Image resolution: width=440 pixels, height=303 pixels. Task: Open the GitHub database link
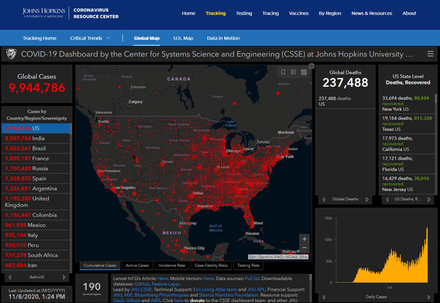142,284
